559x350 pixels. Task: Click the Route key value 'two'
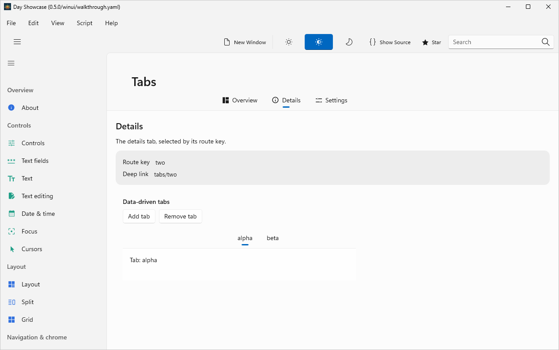[x=160, y=162]
